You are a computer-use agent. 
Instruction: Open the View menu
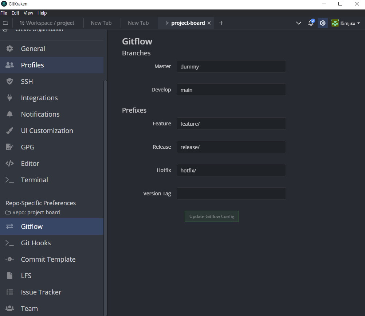[28, 13]
